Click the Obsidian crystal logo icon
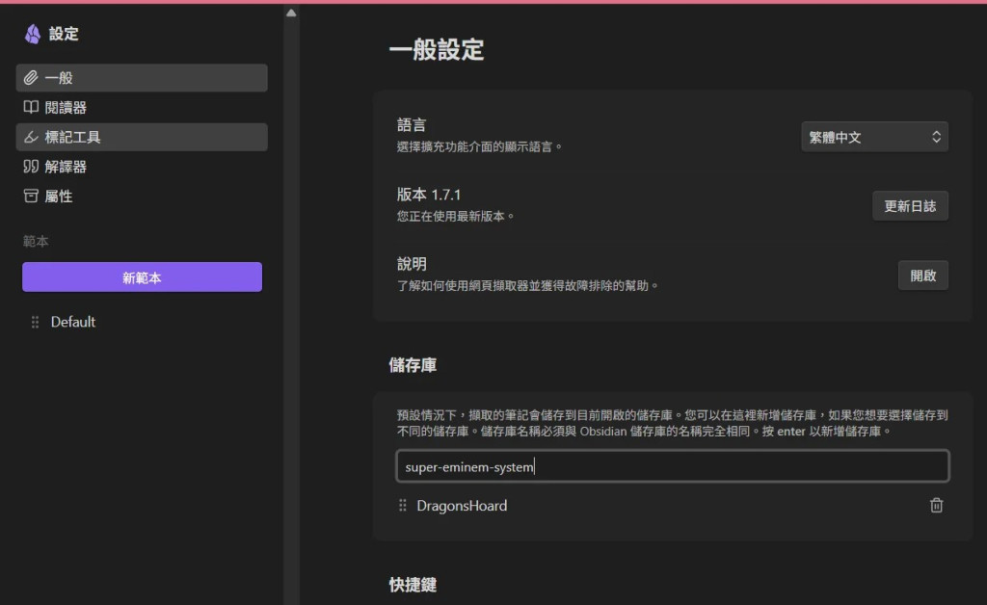 tap(32, 34)
